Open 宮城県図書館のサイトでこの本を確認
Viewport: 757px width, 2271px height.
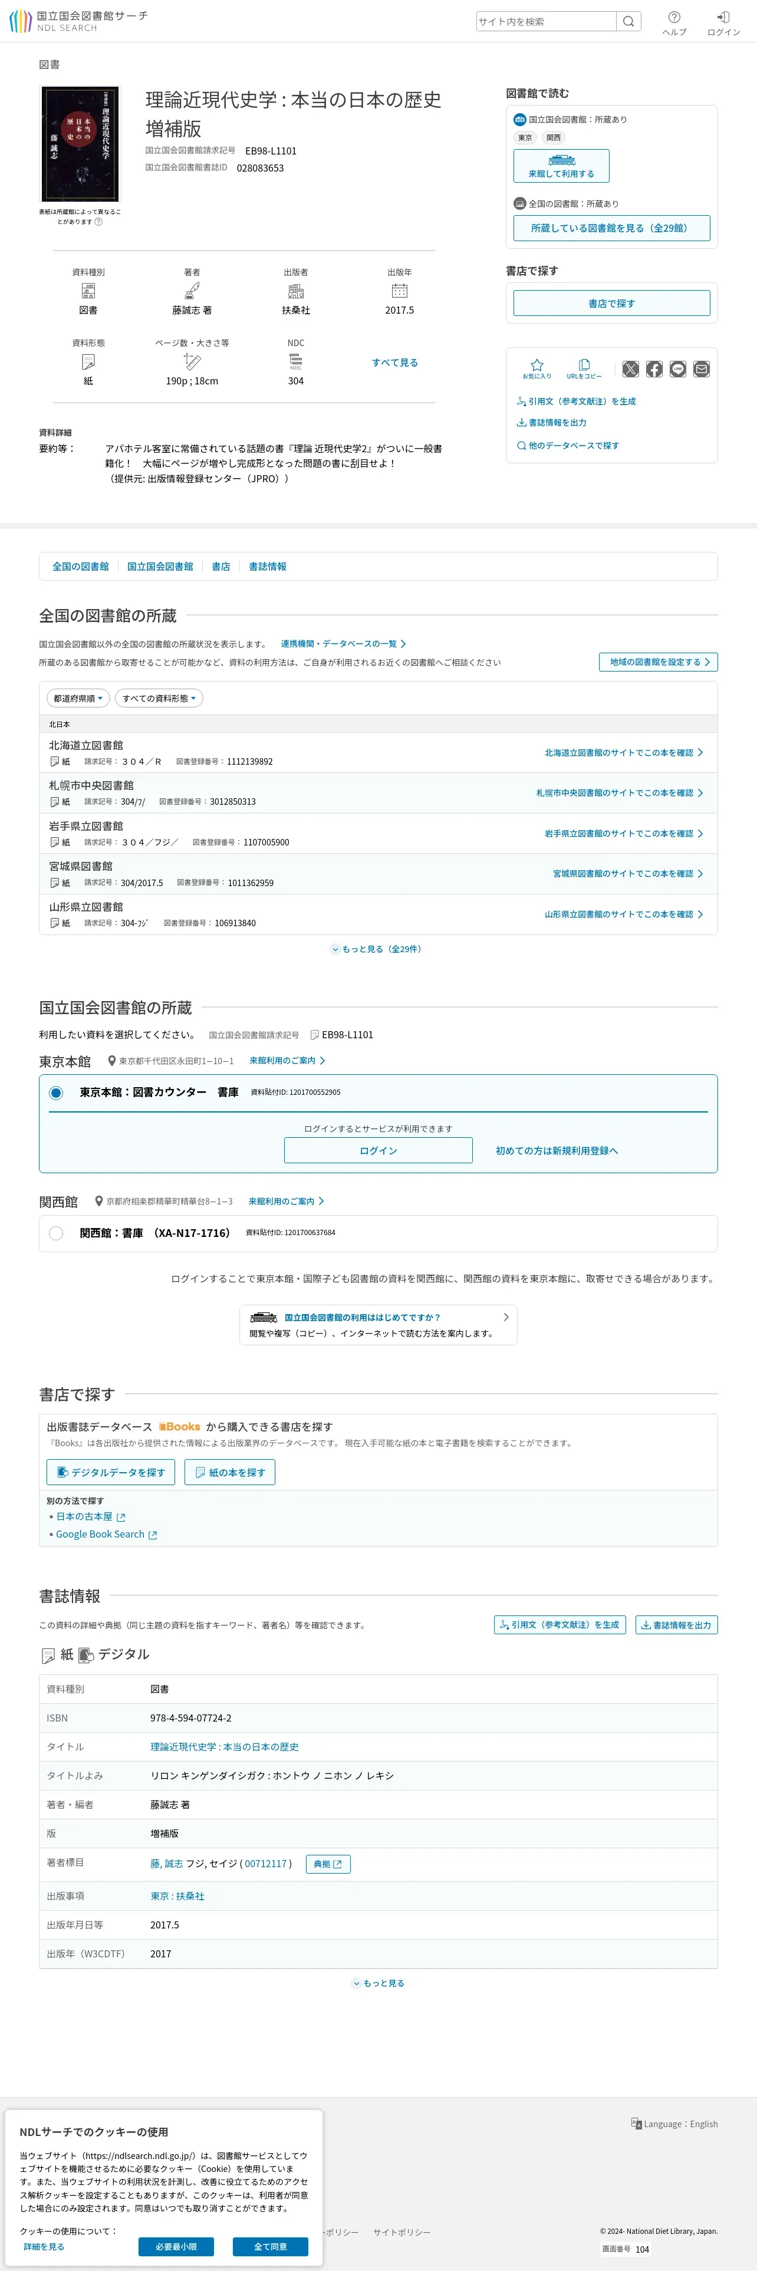628,874
